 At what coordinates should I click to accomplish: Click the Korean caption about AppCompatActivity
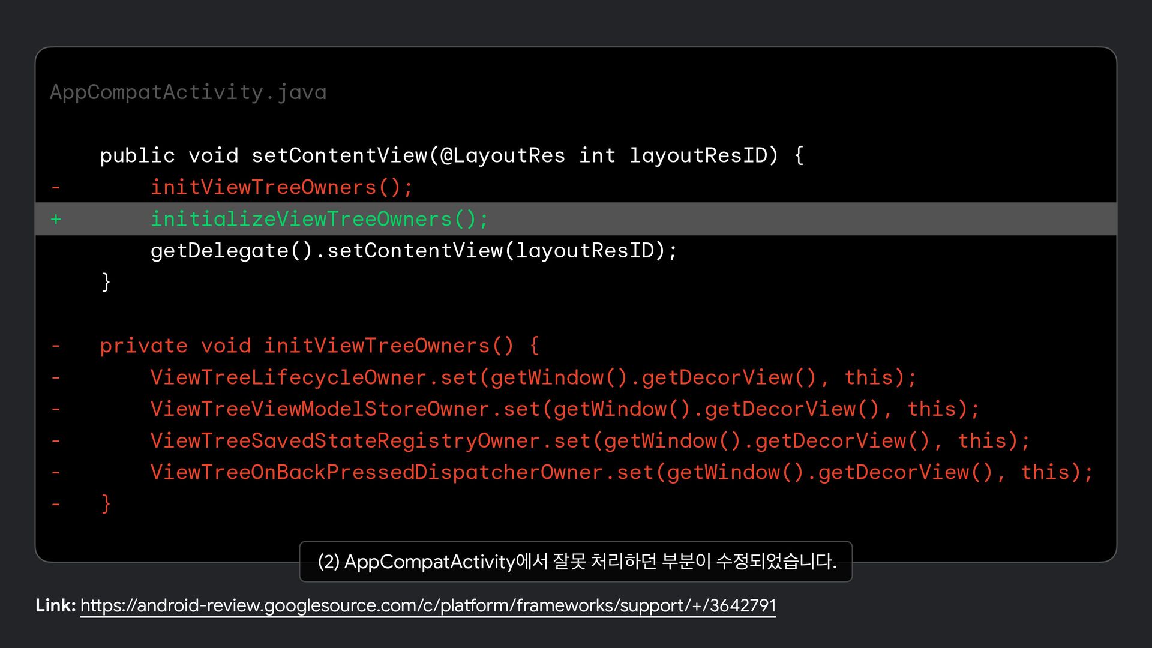point(576,562)
